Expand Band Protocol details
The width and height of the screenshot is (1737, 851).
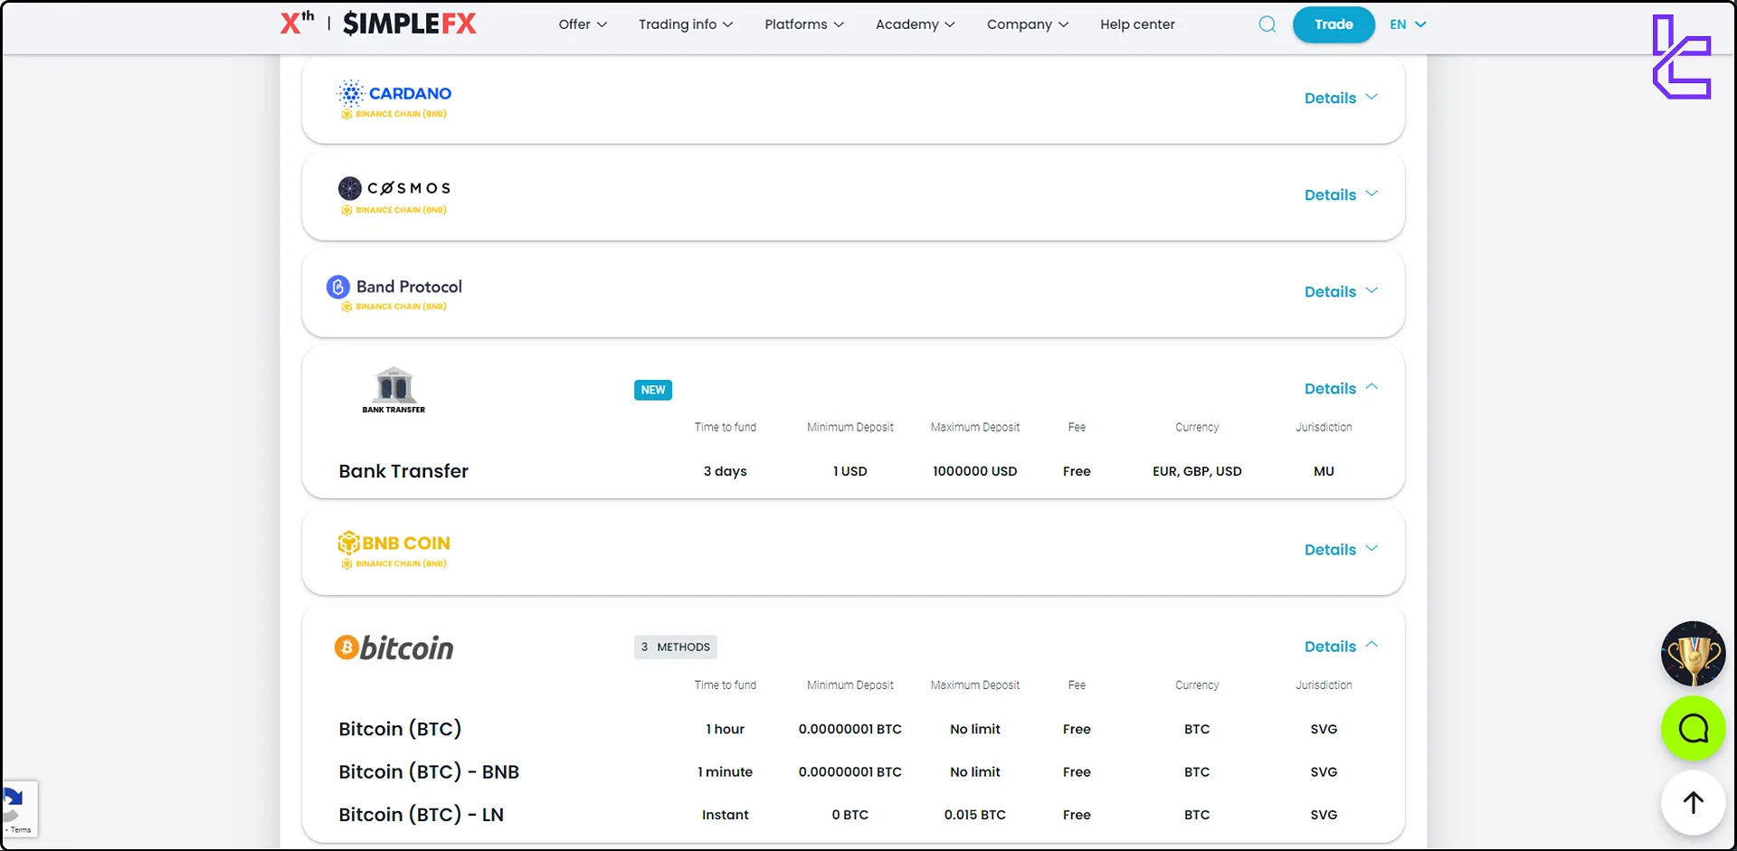pos(1341,291)
